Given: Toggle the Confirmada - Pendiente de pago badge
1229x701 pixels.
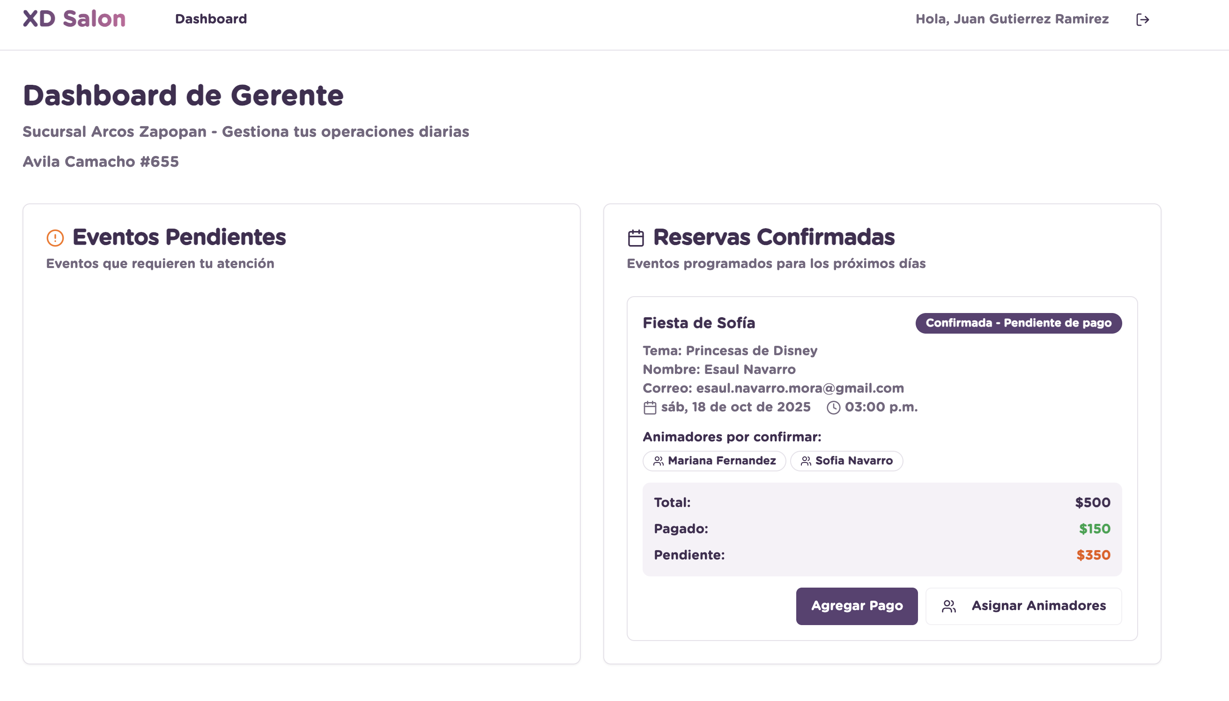Looking at the screenshot, I should [1018, 323].
